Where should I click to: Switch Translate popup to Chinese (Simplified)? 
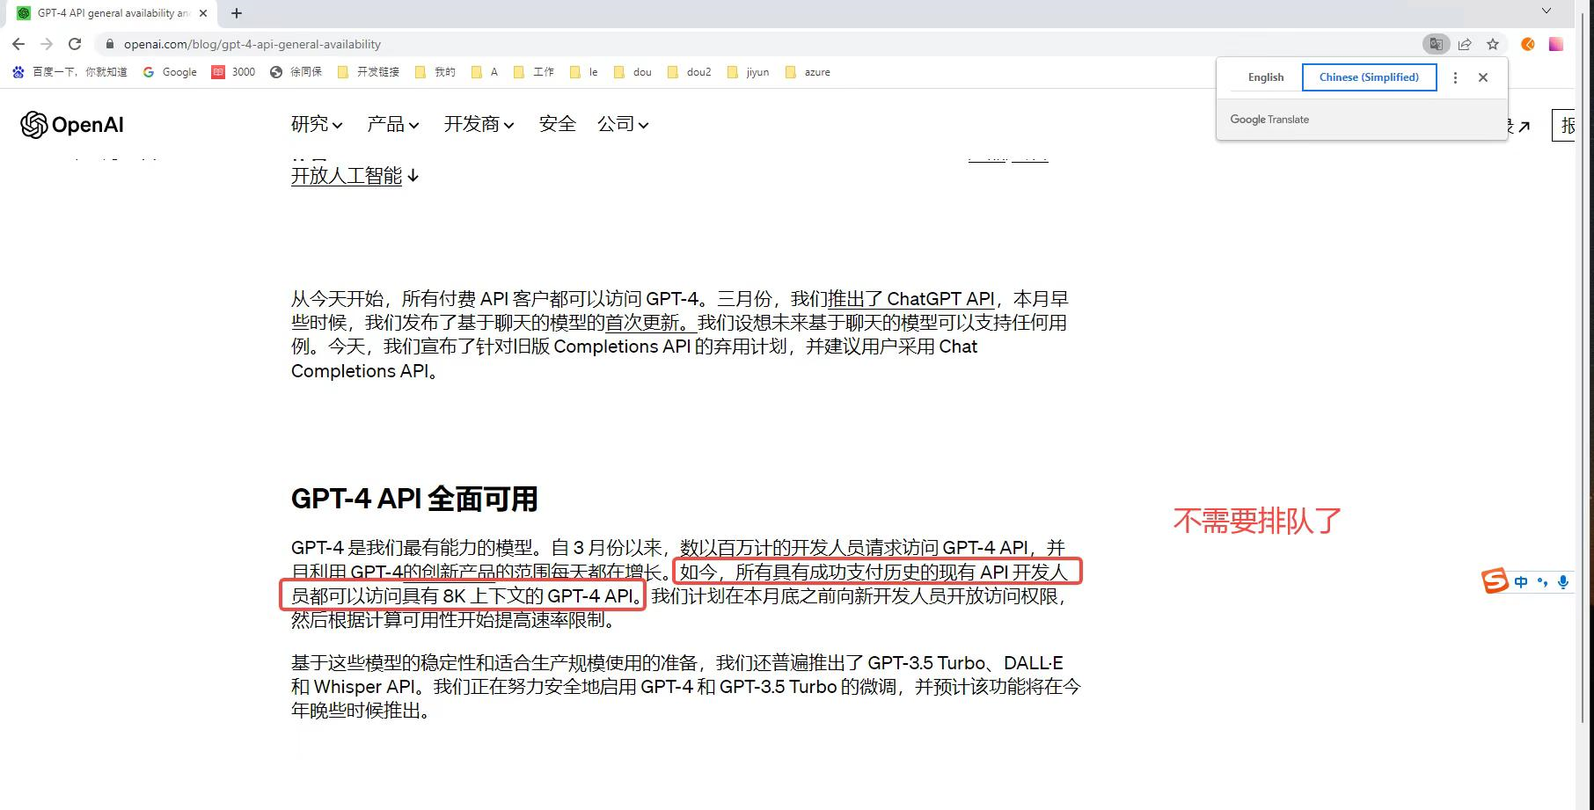pyautogui.click(x=1368, y=77)
